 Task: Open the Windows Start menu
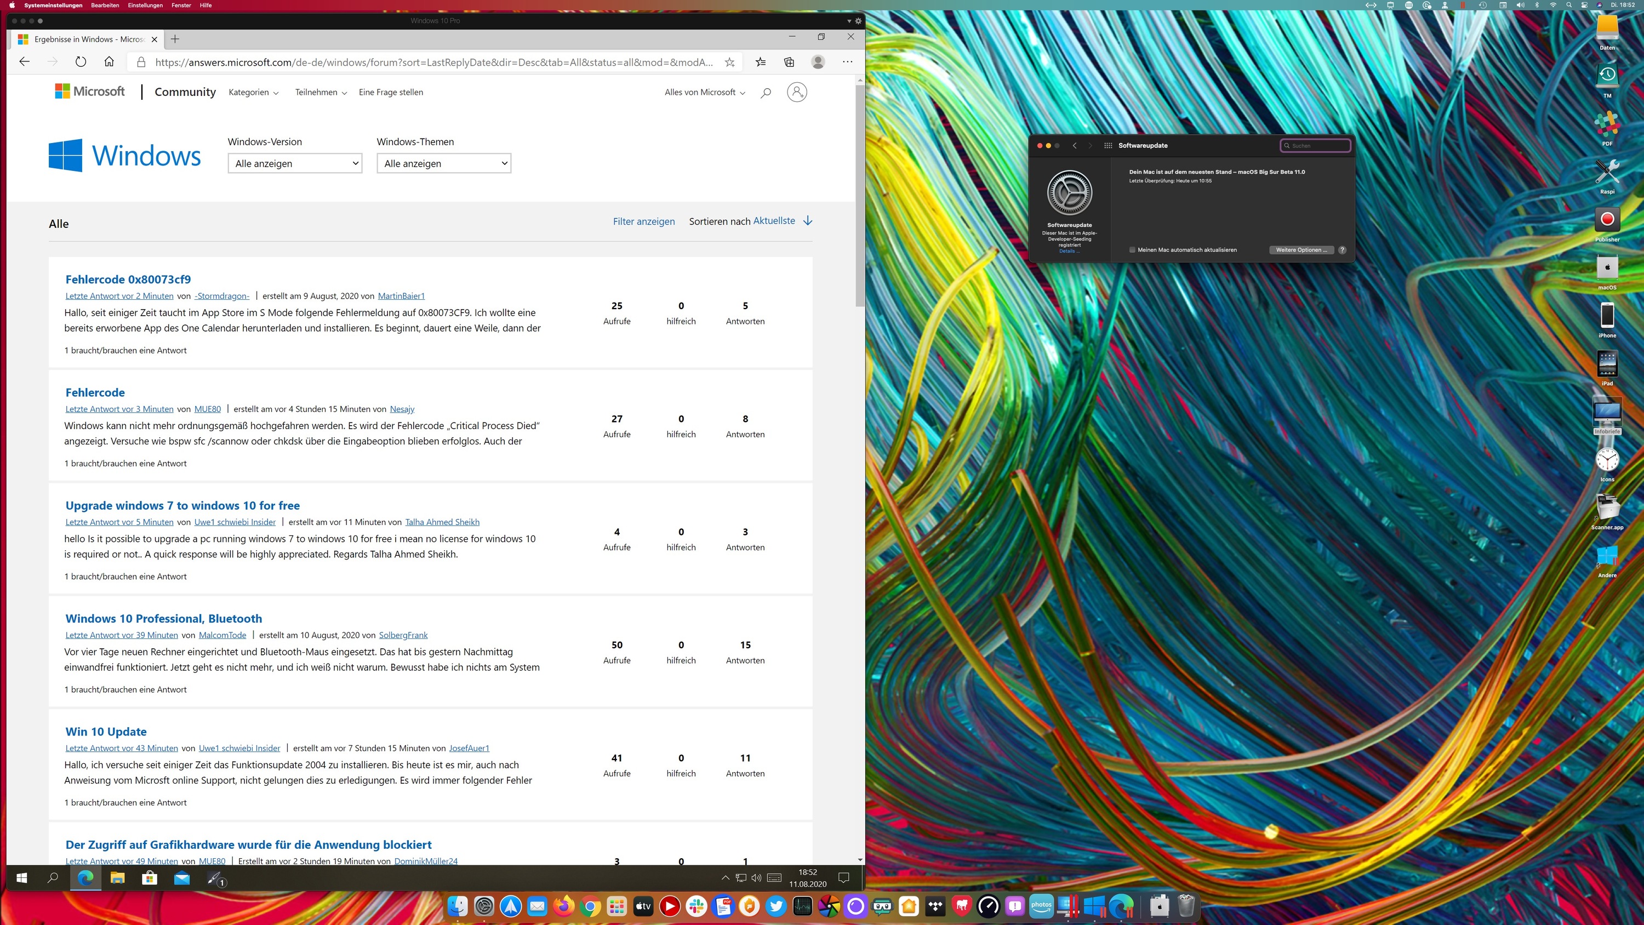(22, 878)
